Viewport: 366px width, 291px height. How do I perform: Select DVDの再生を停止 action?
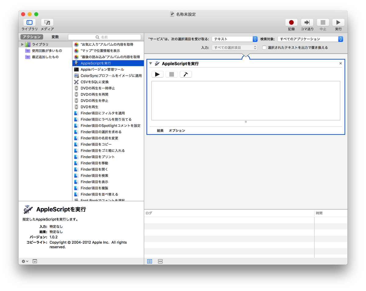click(108, 101)
